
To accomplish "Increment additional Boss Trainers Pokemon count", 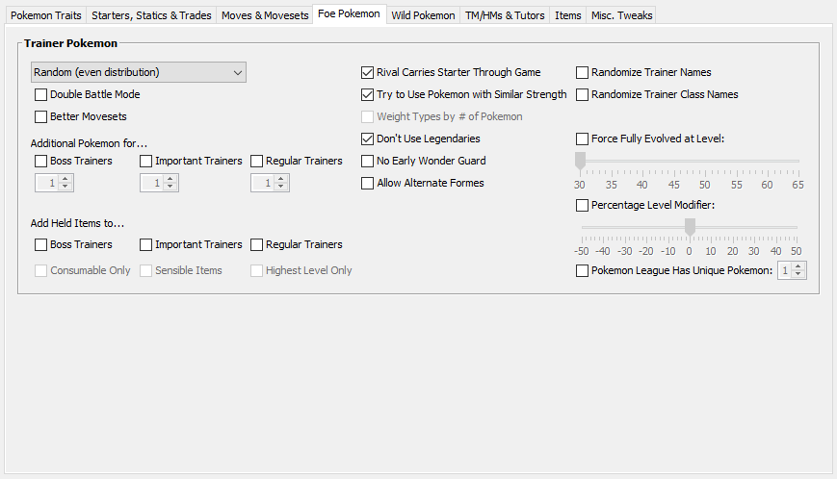I will (65, 179).
